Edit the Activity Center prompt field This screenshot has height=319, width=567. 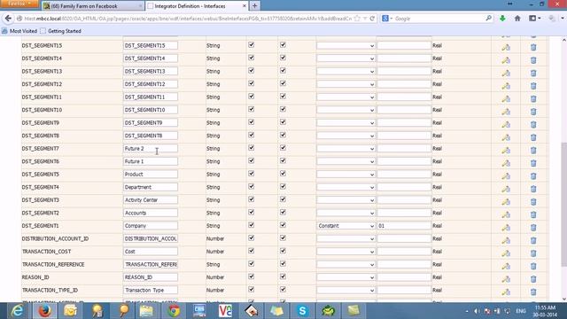click(150, 200)
